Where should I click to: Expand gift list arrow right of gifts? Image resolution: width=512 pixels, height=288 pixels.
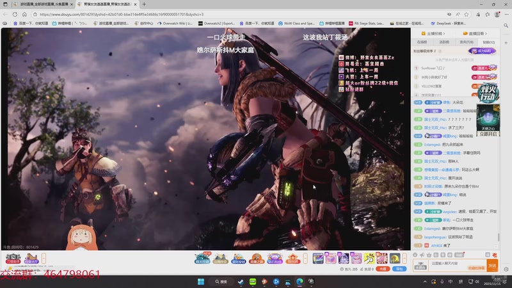(404, 259)
